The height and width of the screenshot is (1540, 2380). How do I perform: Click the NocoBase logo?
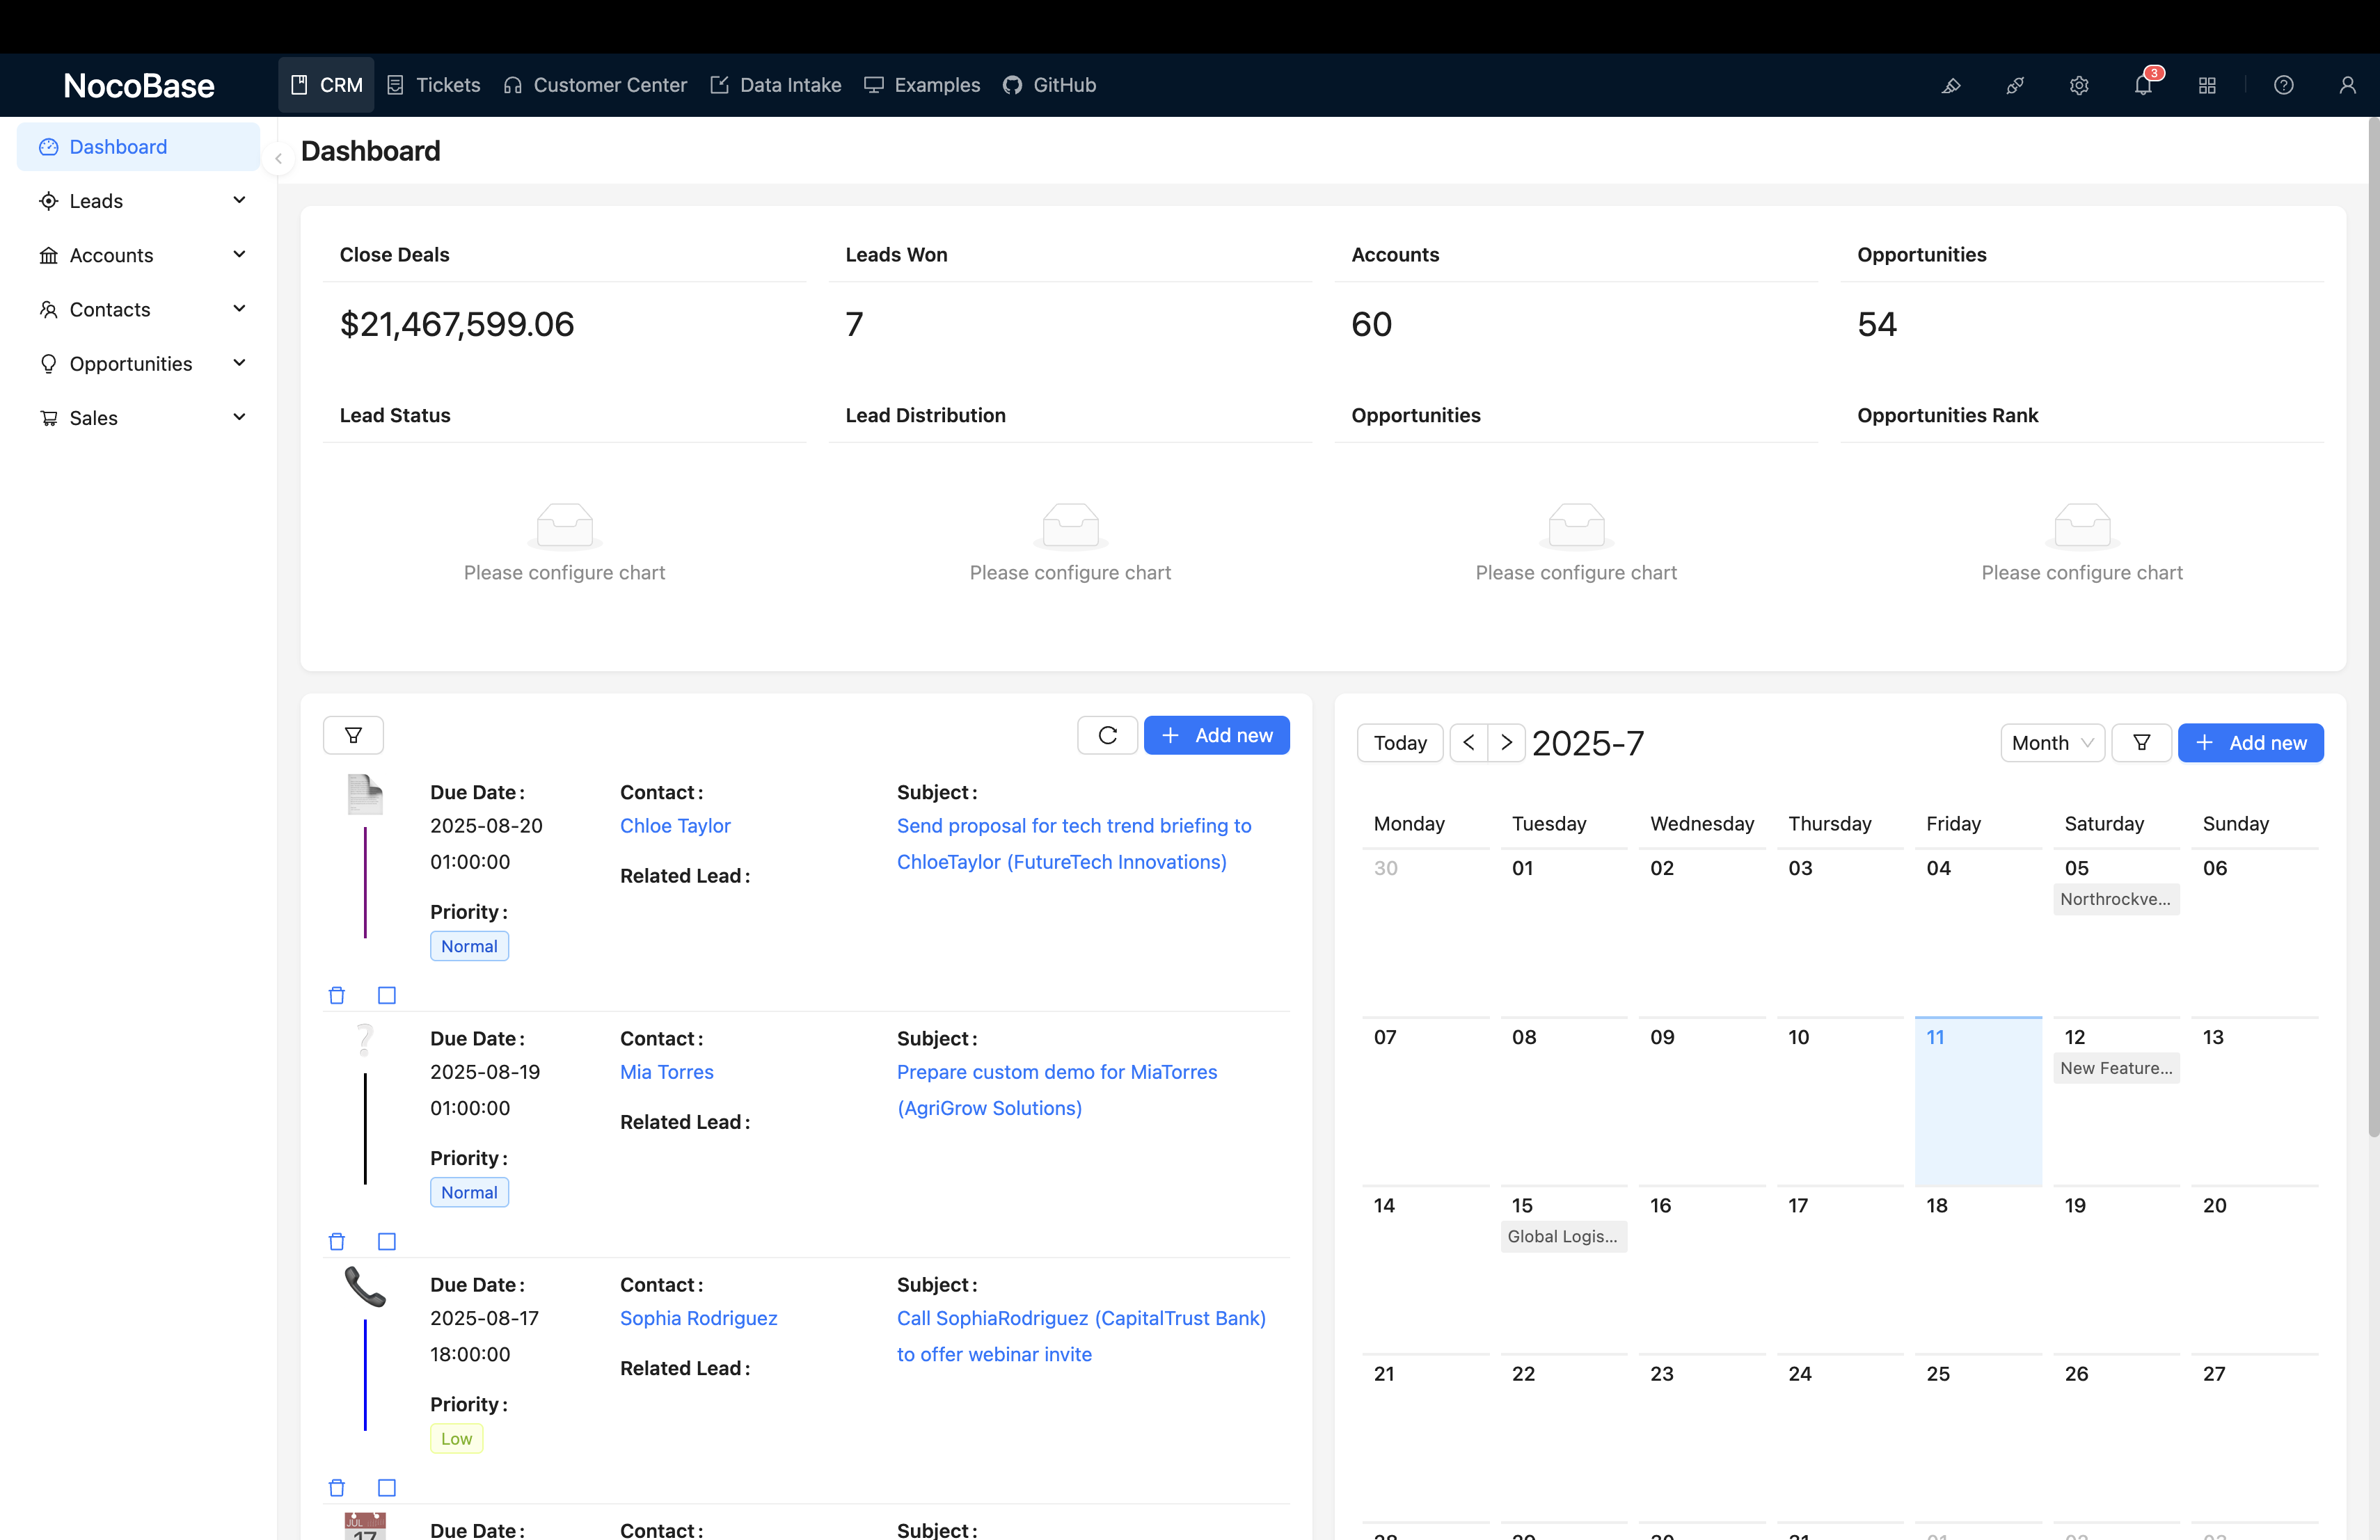139,85
